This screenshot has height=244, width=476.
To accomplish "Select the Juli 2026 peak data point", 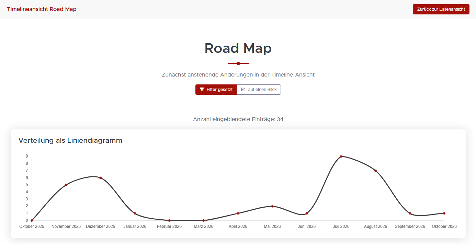I will (341, 156).
